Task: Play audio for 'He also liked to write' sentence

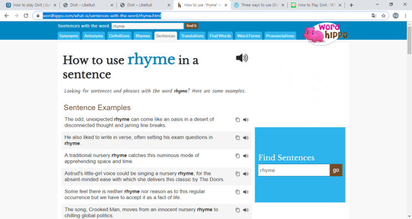Action: 246,138
